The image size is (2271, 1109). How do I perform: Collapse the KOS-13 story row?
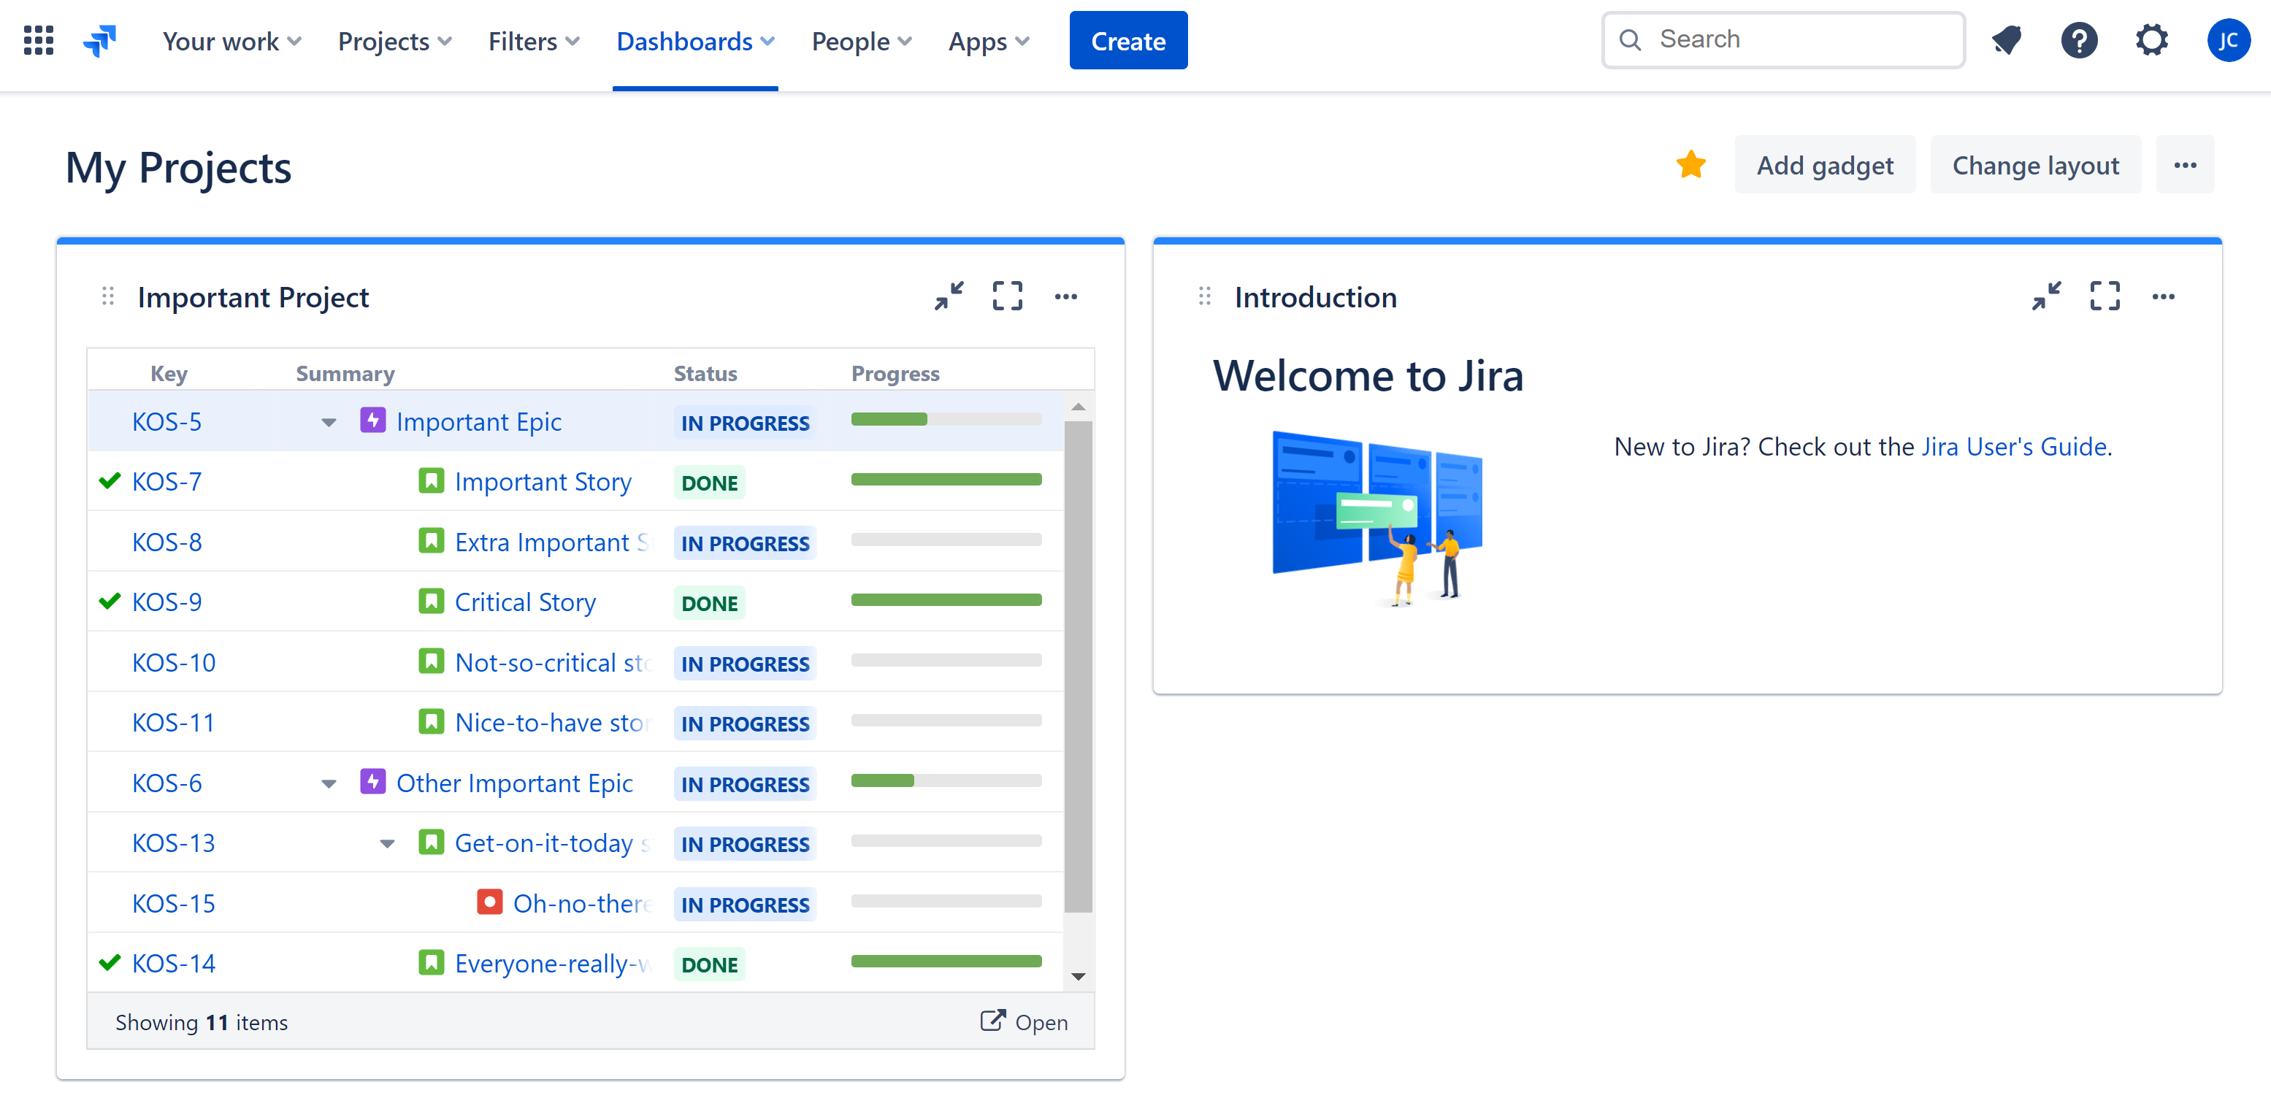[386, 844]
